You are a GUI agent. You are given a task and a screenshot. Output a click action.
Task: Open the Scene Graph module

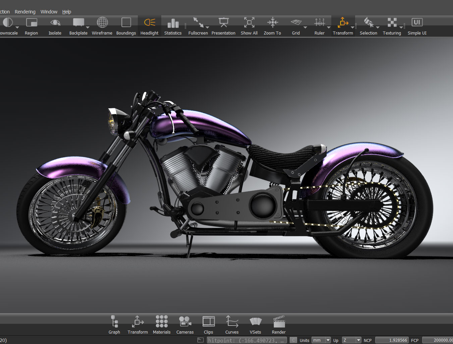[114, 322]
